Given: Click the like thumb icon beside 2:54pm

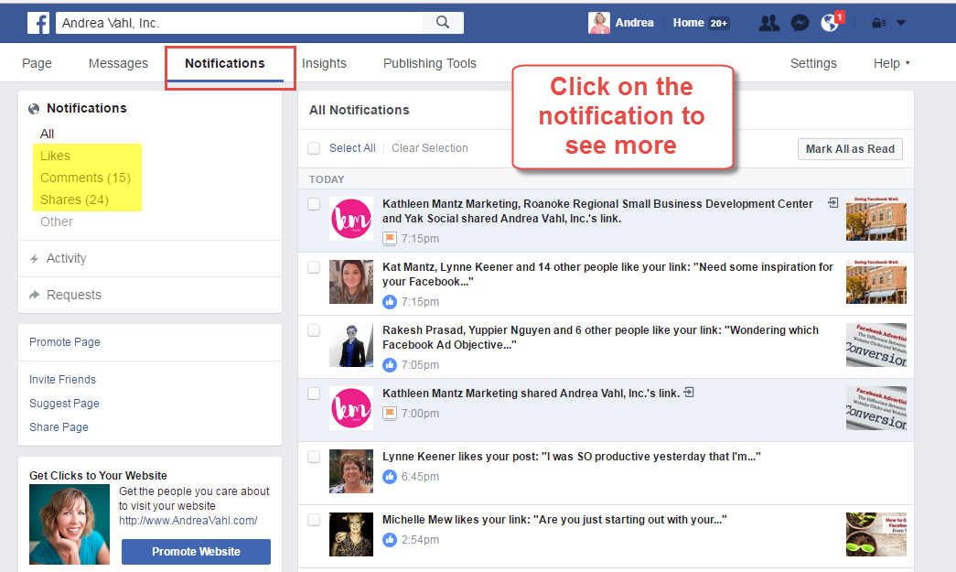Looking at the screenshot, I should tap(390, 540).
